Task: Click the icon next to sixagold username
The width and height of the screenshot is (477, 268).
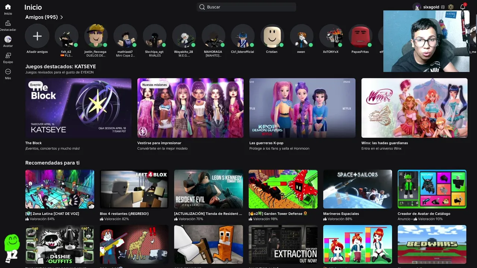Action: pyautogui.click(x=443, y=7)
